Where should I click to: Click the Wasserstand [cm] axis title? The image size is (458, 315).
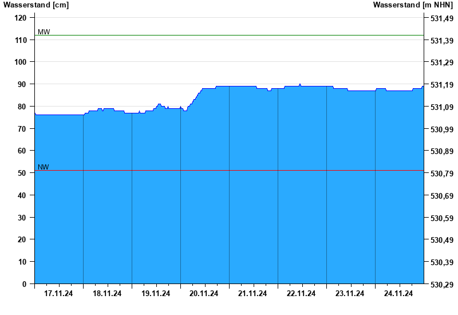pos(36,5)
